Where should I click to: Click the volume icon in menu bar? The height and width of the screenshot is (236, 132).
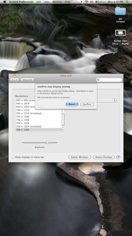click(92, 2)
